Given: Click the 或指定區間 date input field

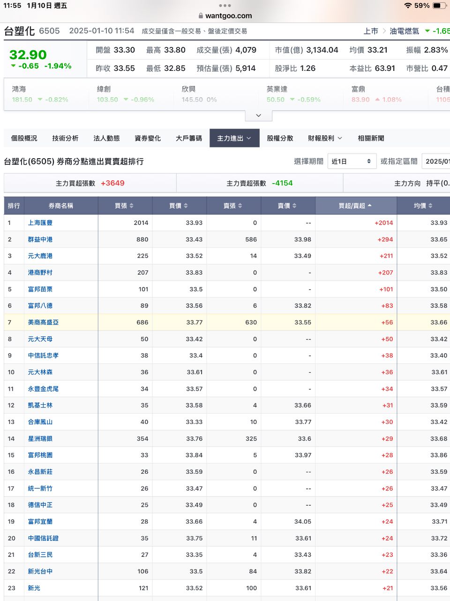Looking at the screenshot, I should coord(436,161).
